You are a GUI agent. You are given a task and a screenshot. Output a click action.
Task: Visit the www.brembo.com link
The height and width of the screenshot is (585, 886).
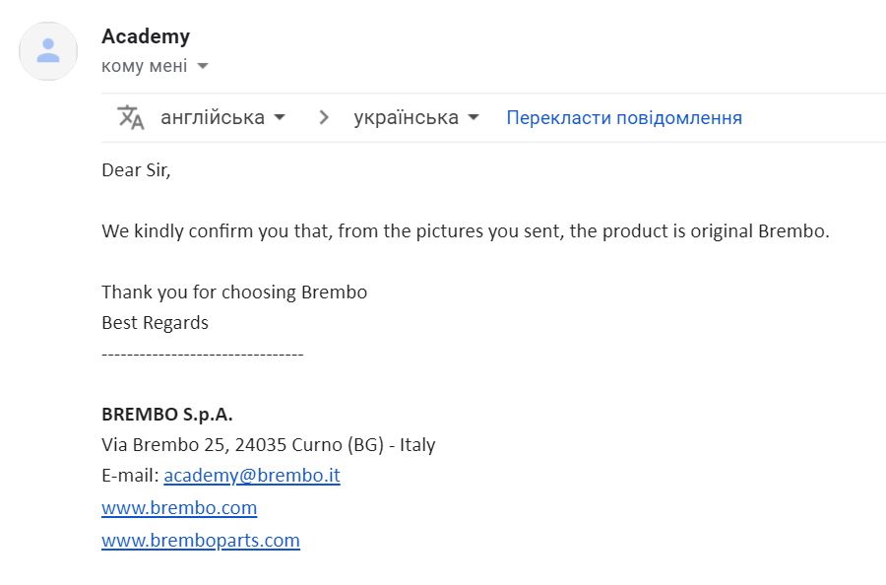(x=179, y=507)
